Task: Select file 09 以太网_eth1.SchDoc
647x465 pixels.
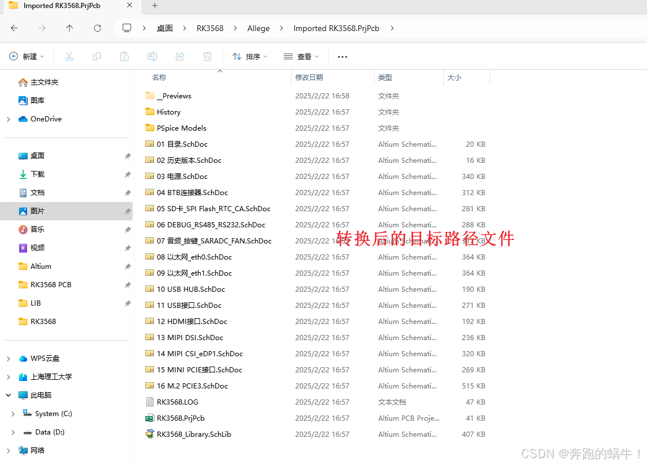Action: tap(189, 273)
